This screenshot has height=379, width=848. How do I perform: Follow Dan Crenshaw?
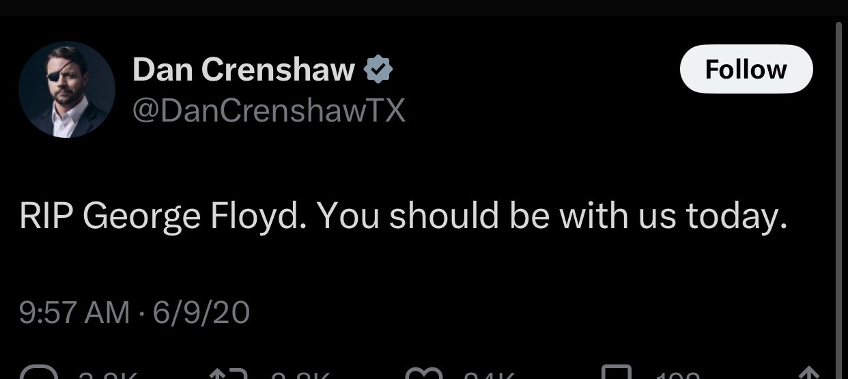click(746, 69)
